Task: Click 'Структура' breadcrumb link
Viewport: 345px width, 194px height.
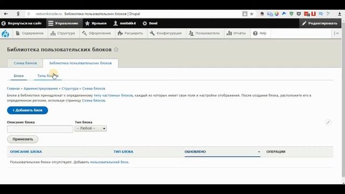Action: point(70,88)
